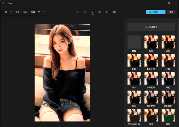Click the auto enhance button with wand

click(x=151, y=27)
